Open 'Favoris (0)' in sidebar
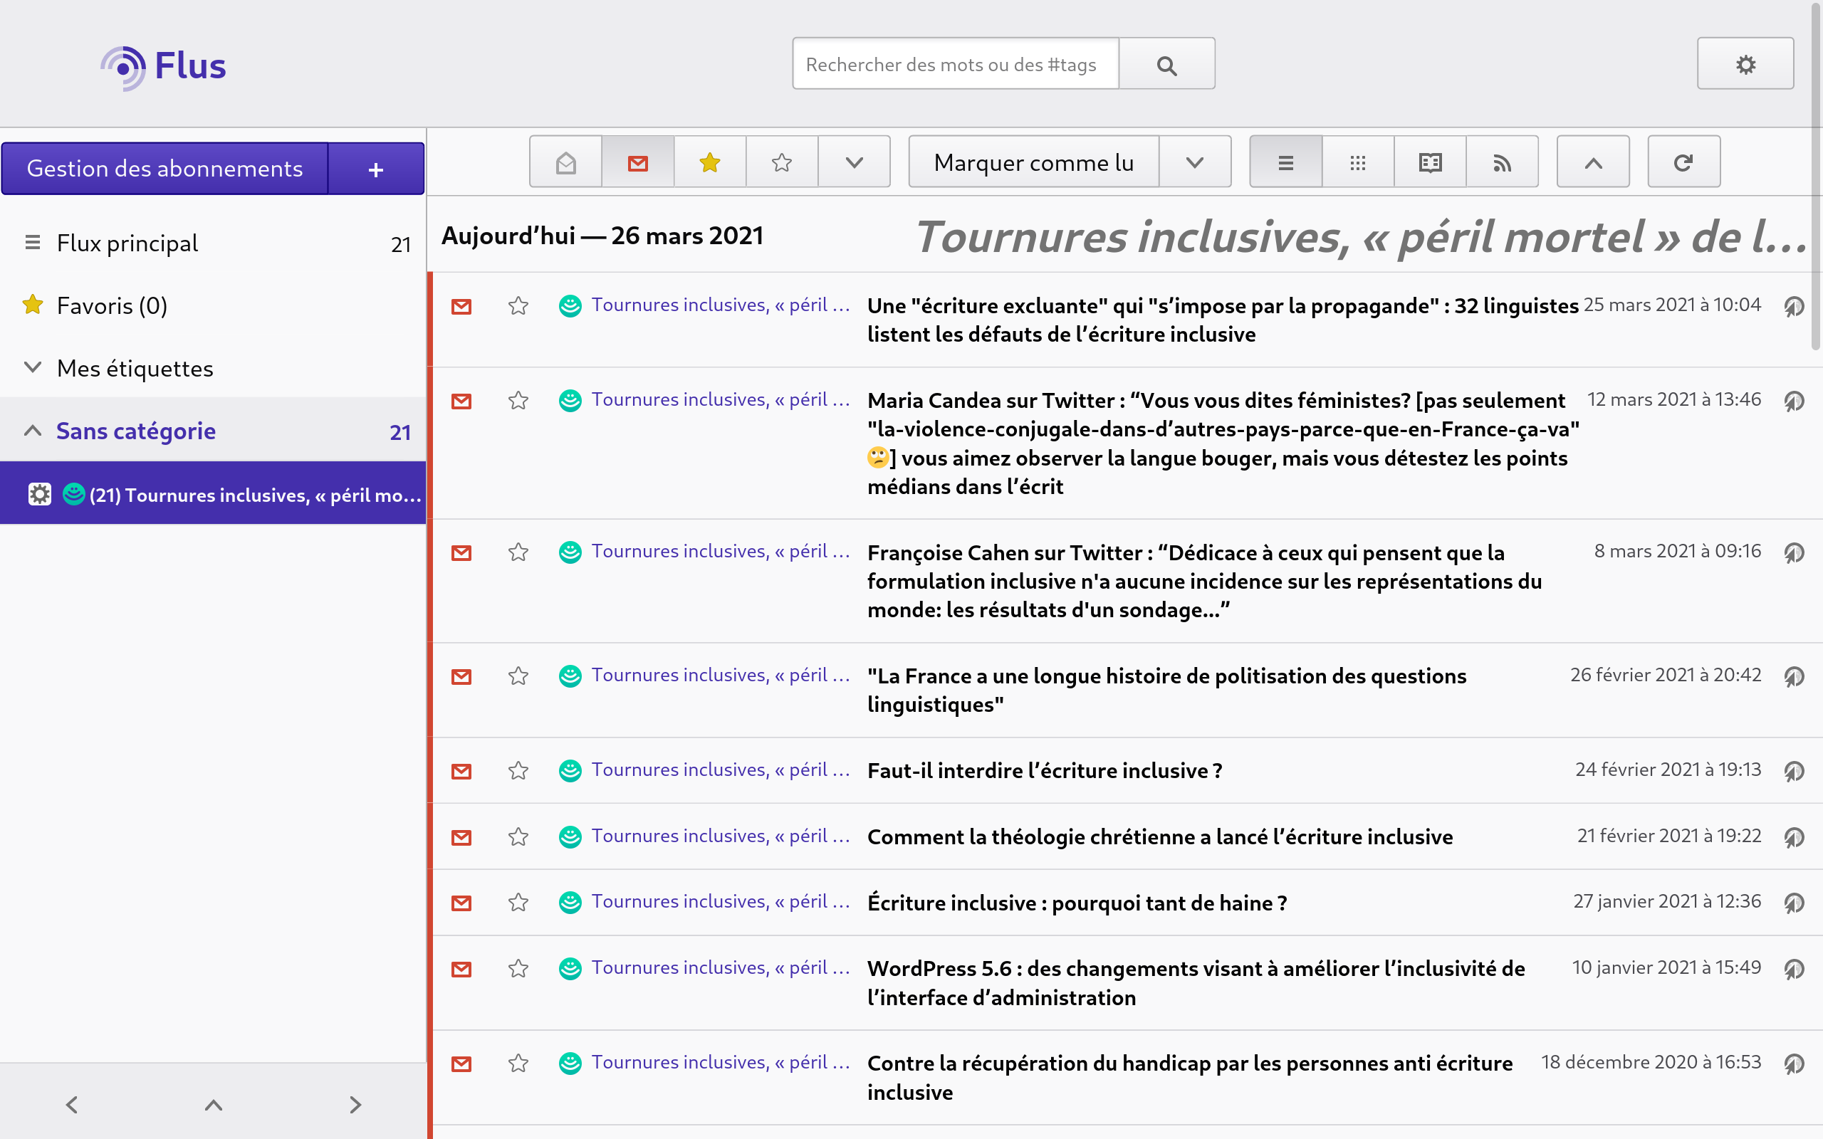Image resolution: width=1823 pixels, height=1139 pixels. click(x=112, y=306)
